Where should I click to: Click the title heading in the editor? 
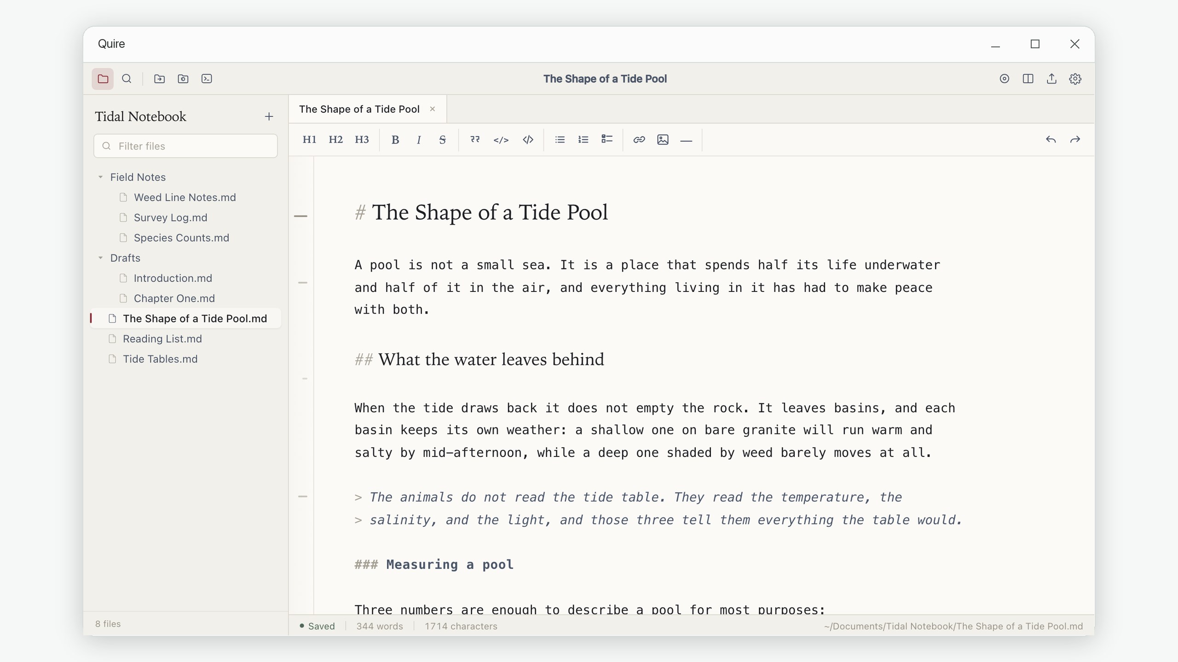(481, 212)
